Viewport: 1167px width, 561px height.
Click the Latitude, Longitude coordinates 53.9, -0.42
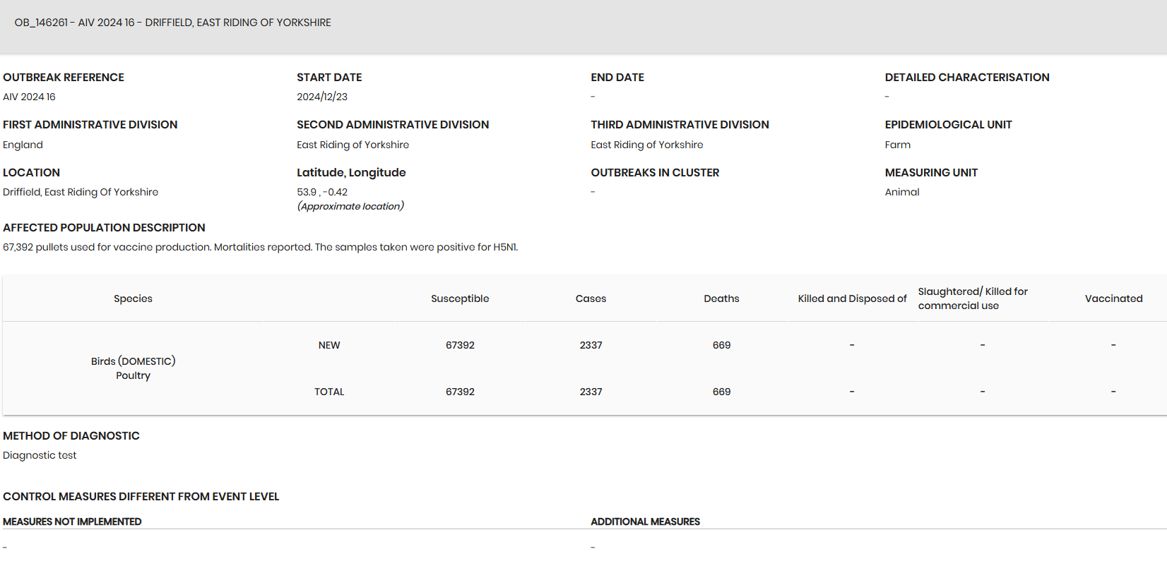pos(322,192)
